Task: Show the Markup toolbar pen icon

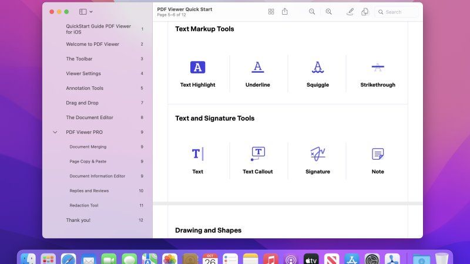Action: tap(350, 12)
